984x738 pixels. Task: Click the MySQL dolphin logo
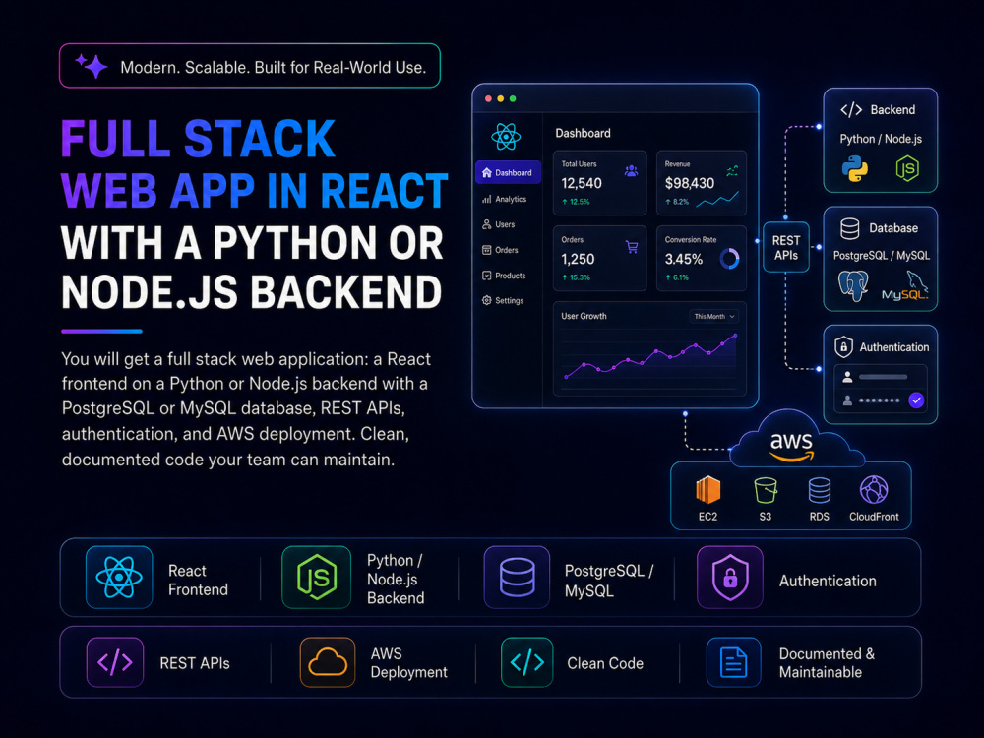pos(905,286)
